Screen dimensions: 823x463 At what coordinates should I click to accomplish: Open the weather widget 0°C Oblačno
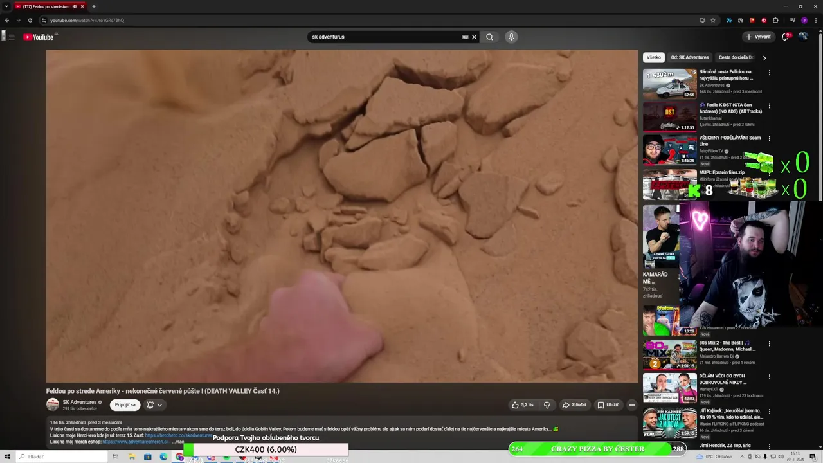[714, 457]
